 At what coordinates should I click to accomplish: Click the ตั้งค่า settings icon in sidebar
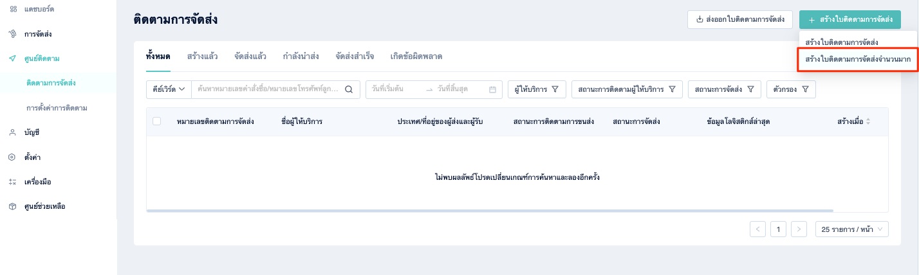pyautogui.click(x=13, y=157)
